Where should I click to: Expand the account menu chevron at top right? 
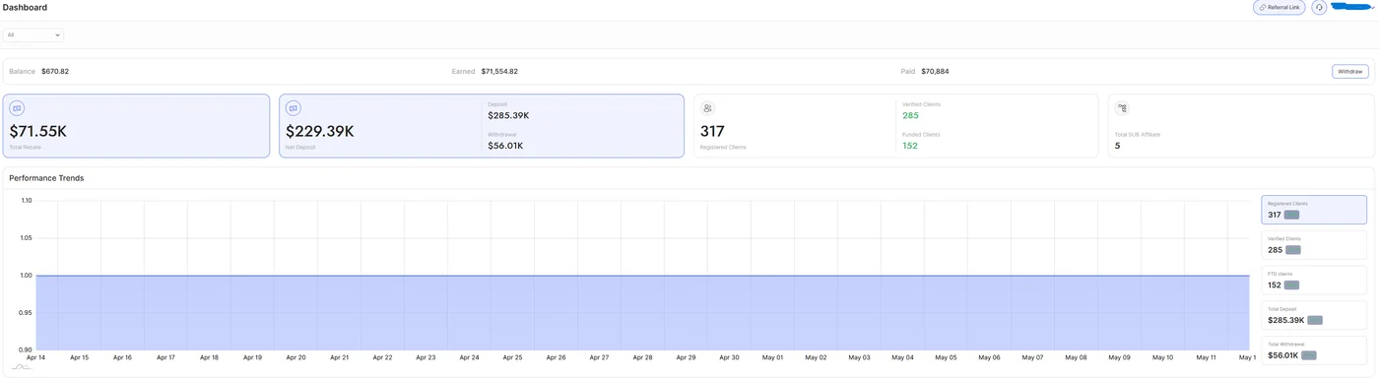click(x=1373, y=7)
